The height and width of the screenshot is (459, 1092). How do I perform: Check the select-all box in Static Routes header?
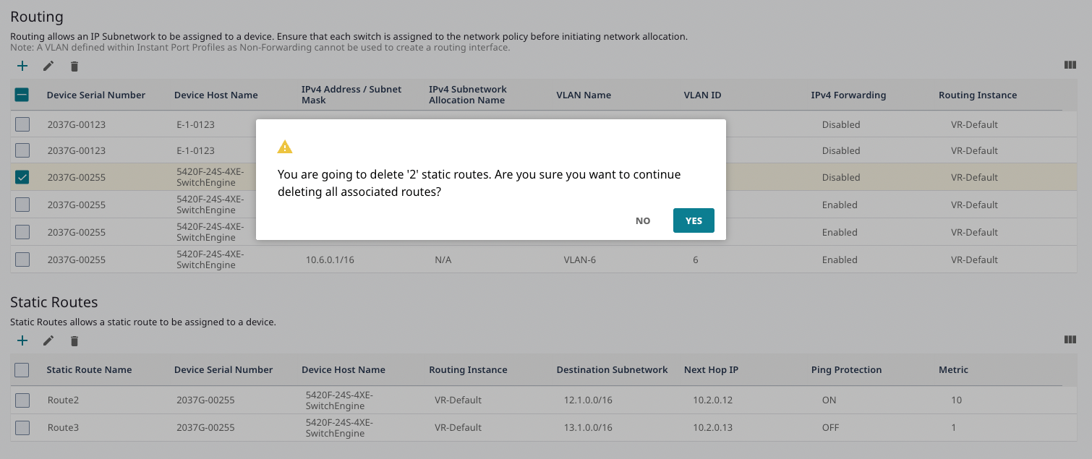click(22, 369)
